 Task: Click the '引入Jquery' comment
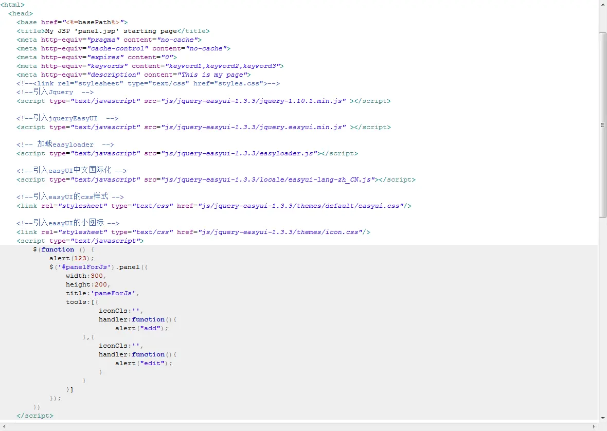55,92
